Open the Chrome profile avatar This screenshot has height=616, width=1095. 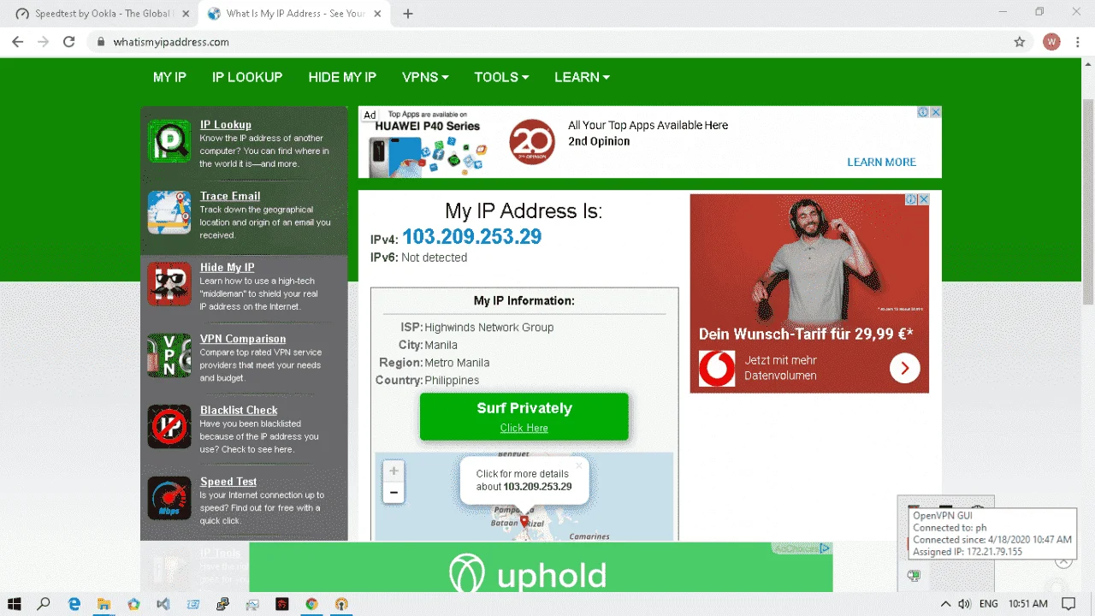[1051, 42]
